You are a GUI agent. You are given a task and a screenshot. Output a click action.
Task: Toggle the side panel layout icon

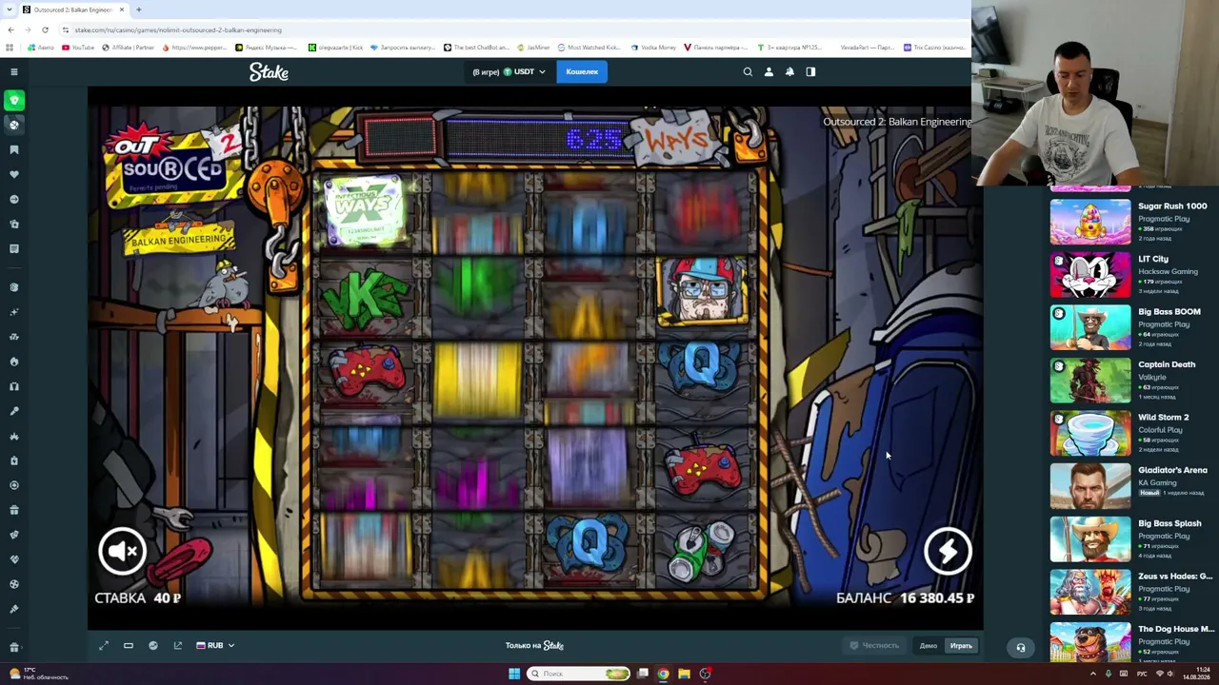click(x=810, y=71)
